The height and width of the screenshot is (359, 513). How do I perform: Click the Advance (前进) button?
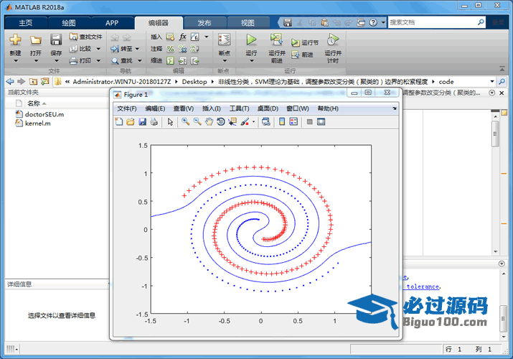coord(302,55)
